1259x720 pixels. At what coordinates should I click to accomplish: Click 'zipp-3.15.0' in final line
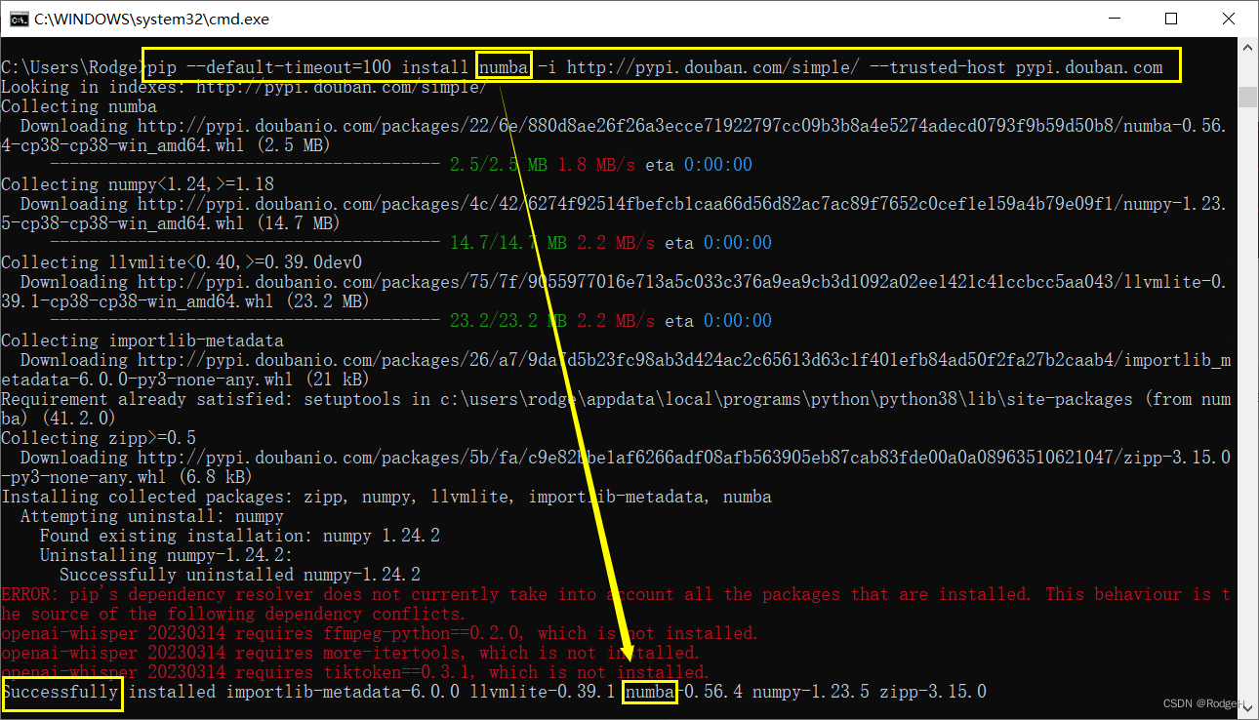coord(933,692)
